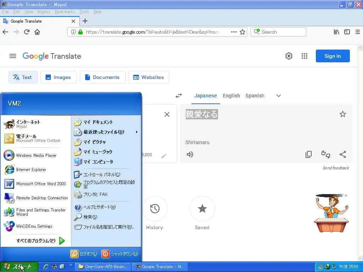The image size is (363, 272).
Task: Switch to Websites translation tab
Action: coord(149,77)
